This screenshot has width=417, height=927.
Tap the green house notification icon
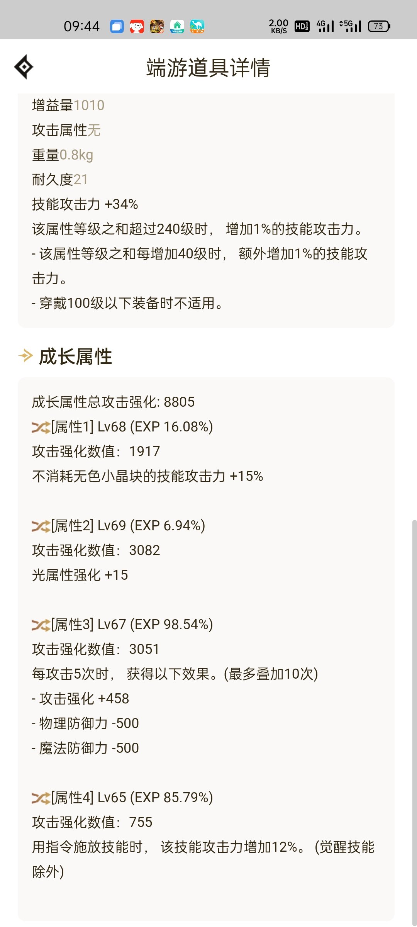(x=177, y=26)
